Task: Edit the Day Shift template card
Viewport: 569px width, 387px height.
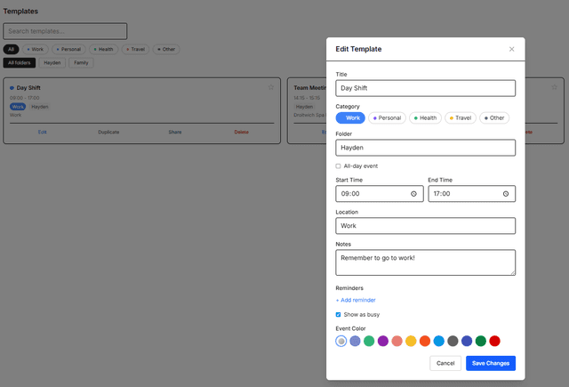Action: point(42,133)
